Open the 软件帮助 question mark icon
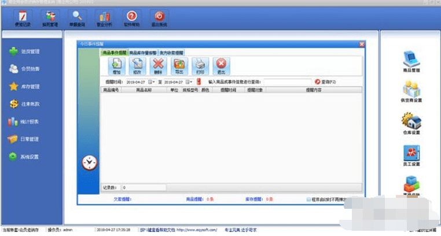 (x=131, y=19)
